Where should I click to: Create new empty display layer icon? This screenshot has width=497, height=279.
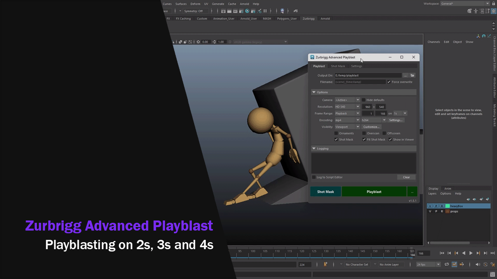(481, 199)
